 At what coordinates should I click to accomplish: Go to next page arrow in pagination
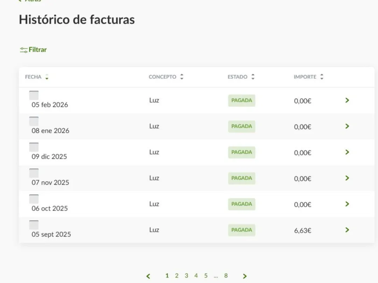(245, 276)
